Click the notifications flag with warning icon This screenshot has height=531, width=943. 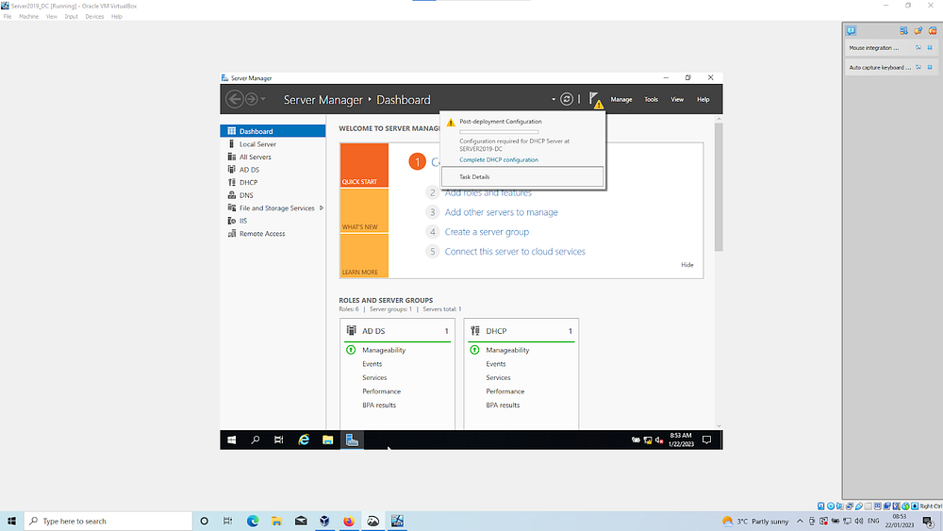tap(595, 100)
